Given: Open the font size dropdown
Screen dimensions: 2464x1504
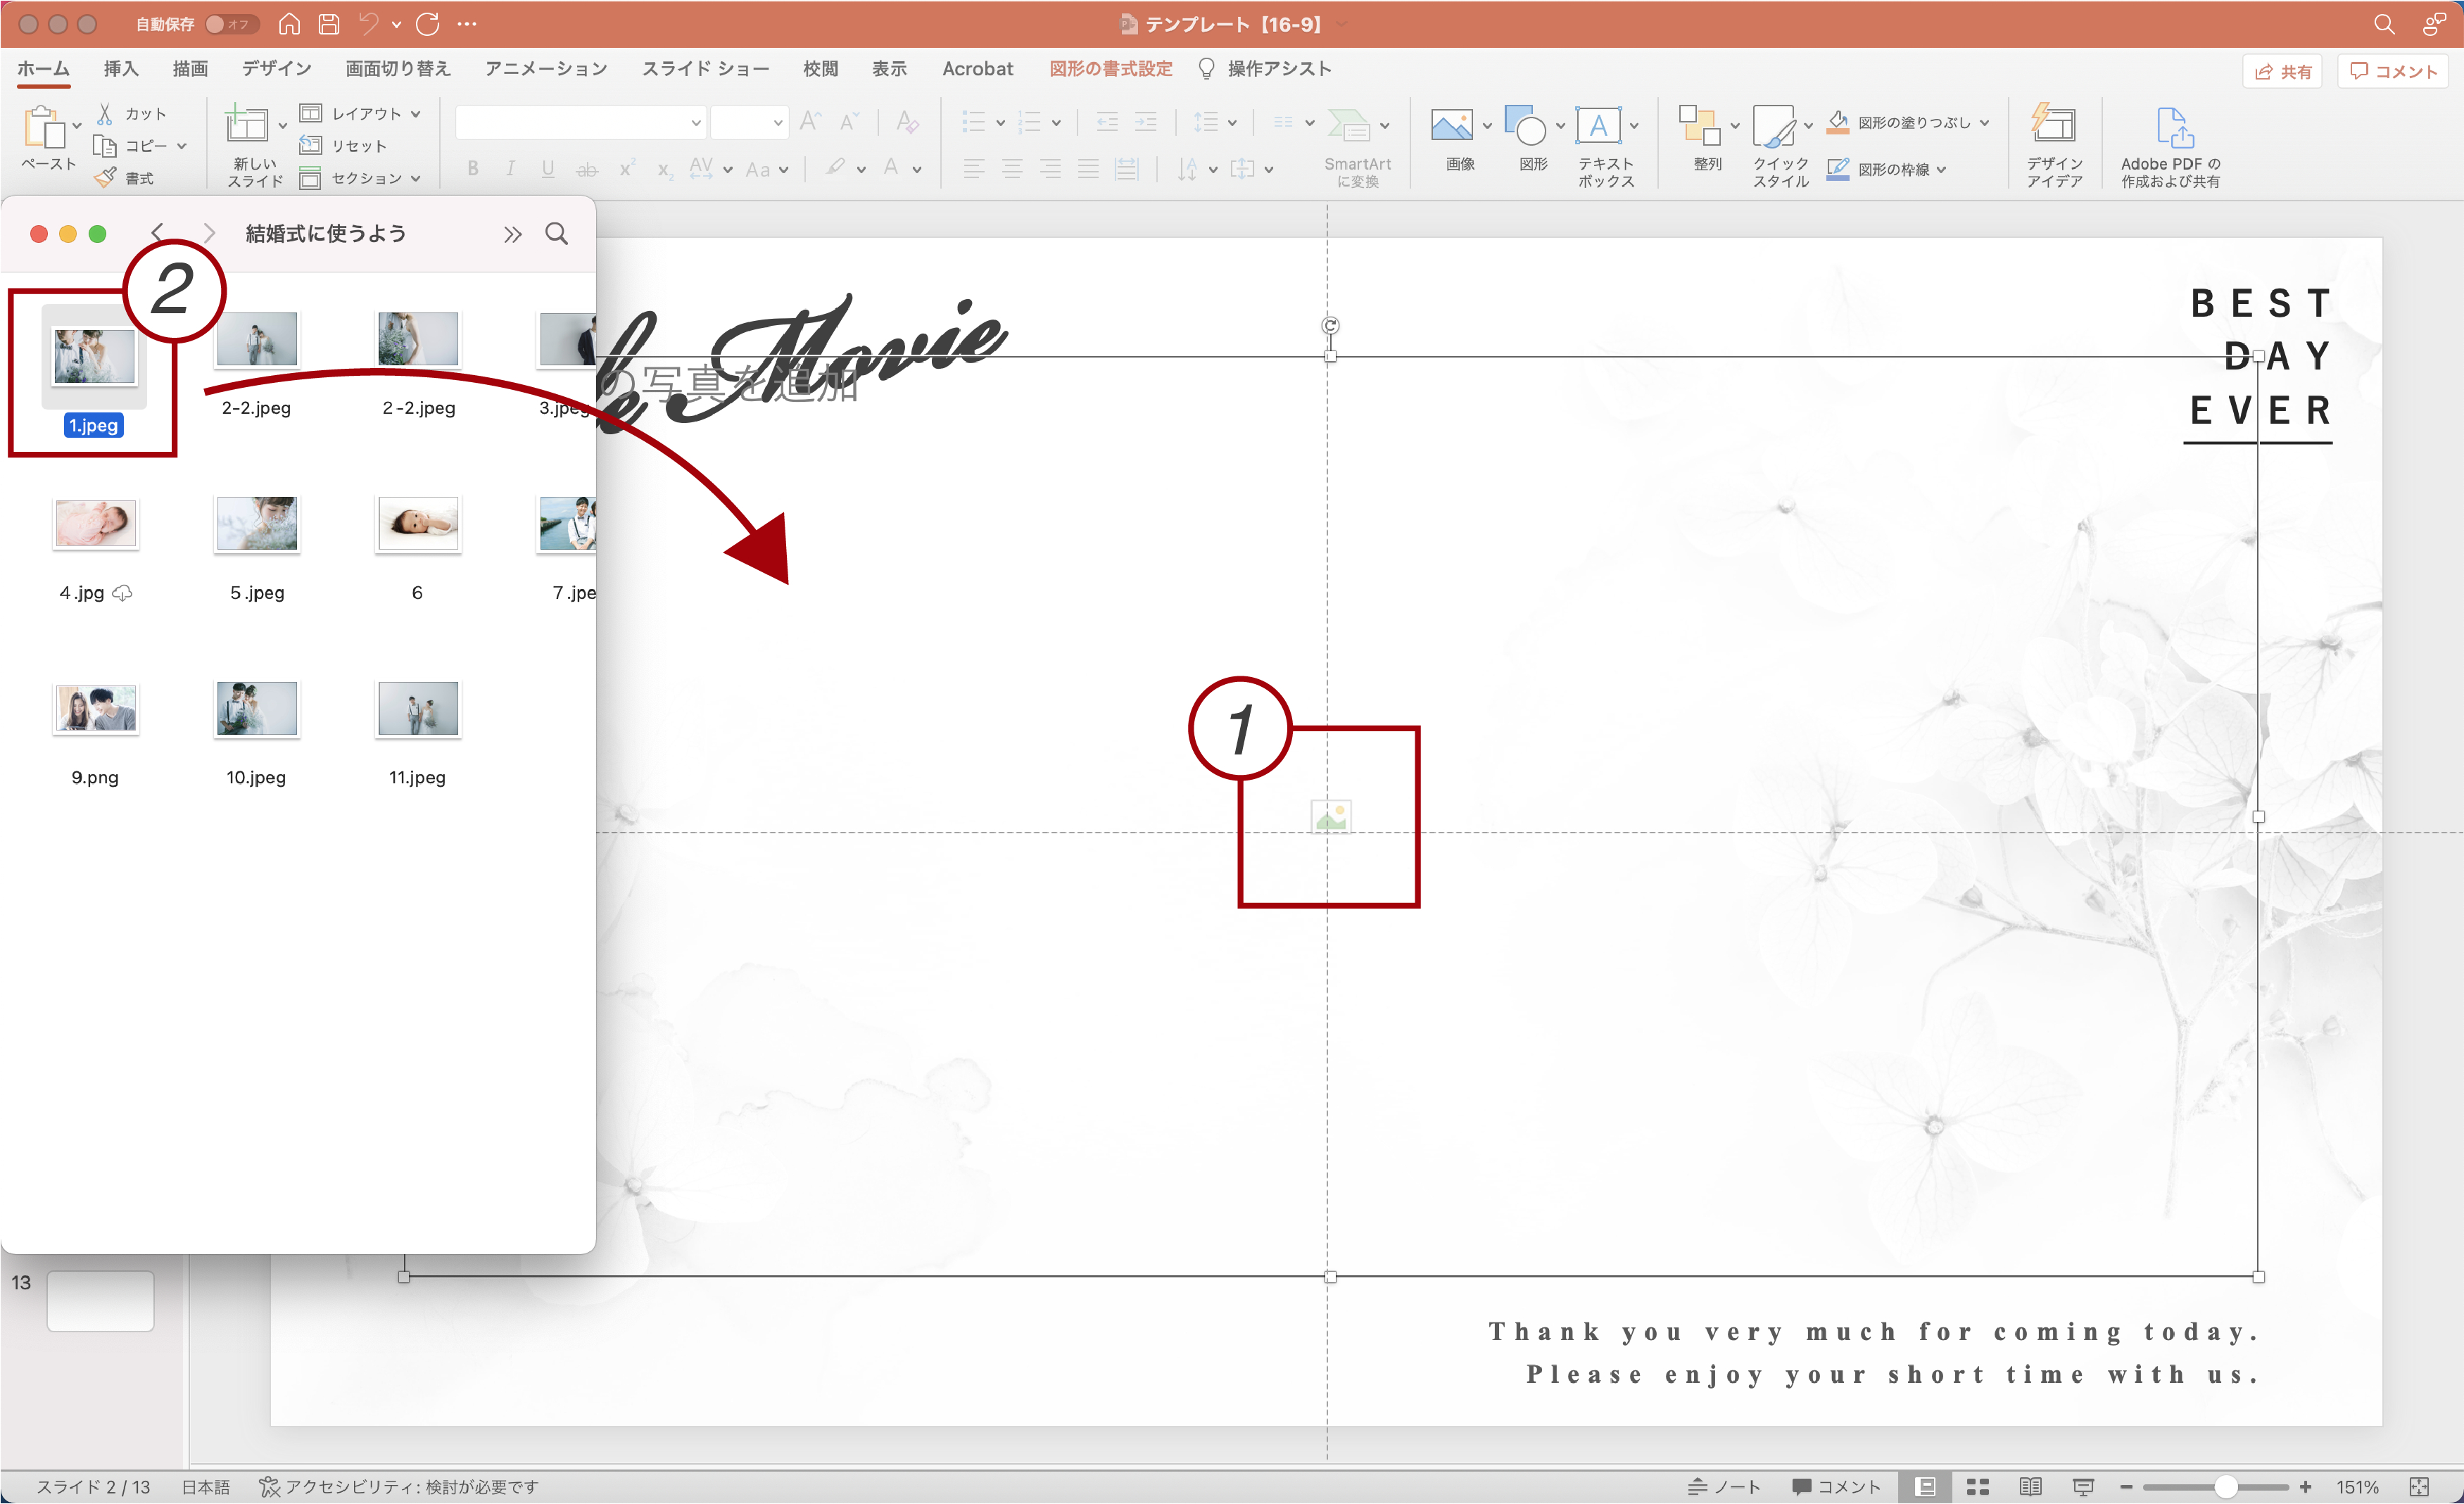Looking at the screenshot, I should (777, 123).
